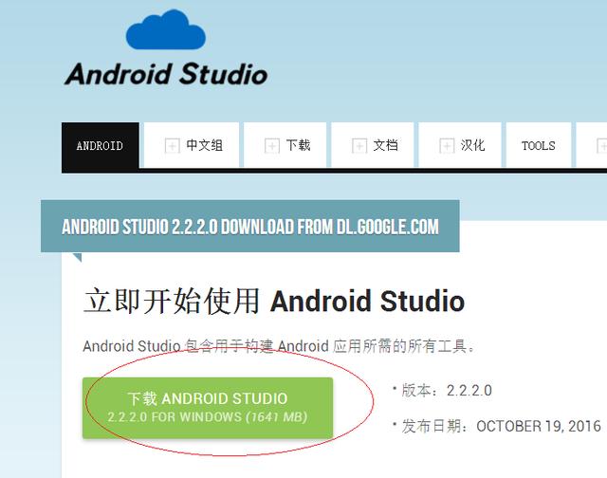607x478 pixels.
Task: Open the 文档 menu tab
Action: pos(373,145)
